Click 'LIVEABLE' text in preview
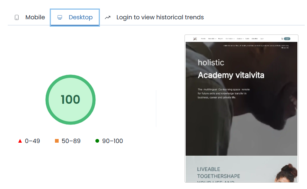Image resolution: width=307 pixels, height=189 pixels. pos(209,169)
